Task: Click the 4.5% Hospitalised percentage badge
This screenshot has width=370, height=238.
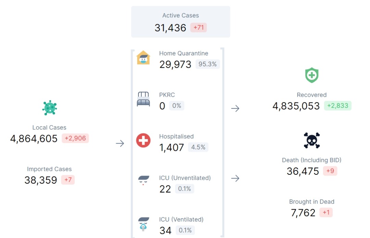Action: (x=198, y=147)
